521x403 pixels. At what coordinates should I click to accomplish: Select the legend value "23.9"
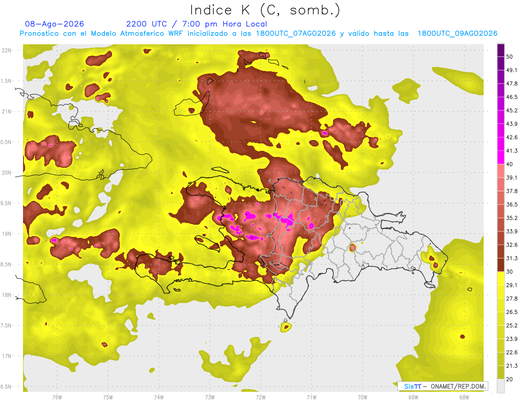[512, 339]
